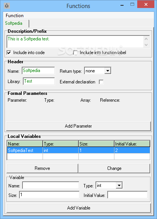The image size is (157, 219).
Task: Click the Initial Value column header
Action: [x=132, y=144]
